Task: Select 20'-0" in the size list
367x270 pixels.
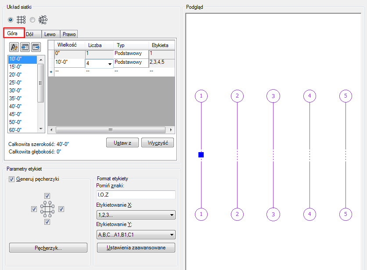Action: point(22,75)
